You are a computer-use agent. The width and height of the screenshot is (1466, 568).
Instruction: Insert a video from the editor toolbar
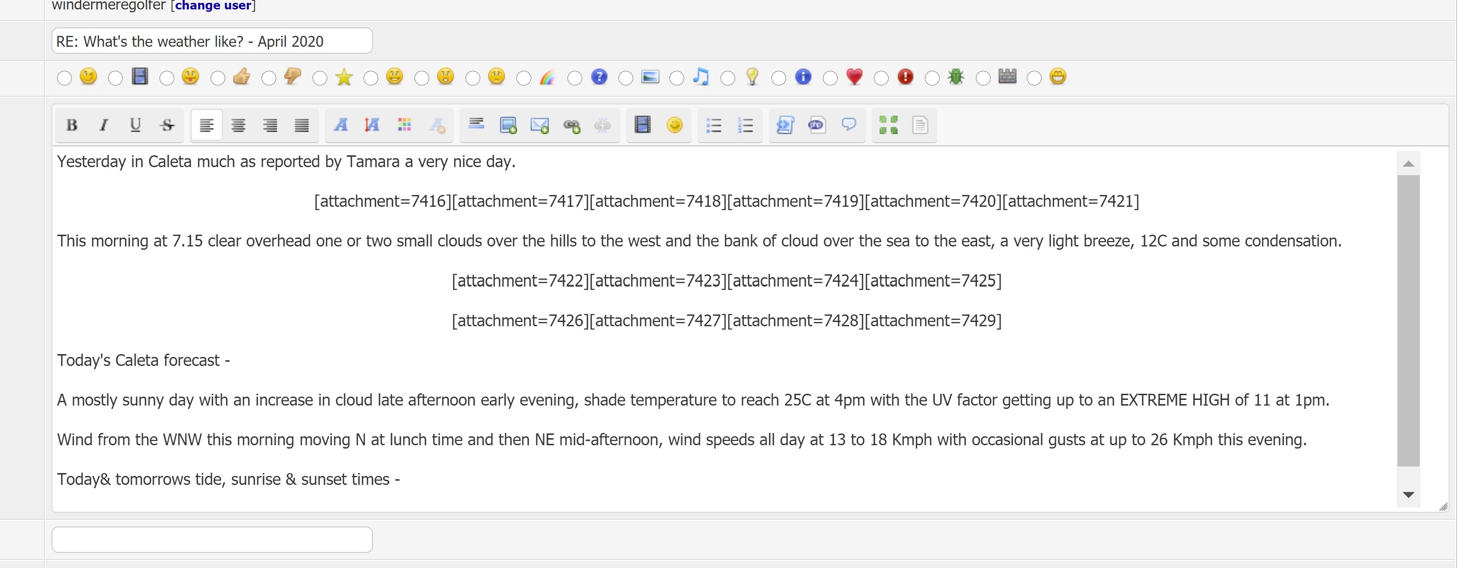(x=643, y=125)
